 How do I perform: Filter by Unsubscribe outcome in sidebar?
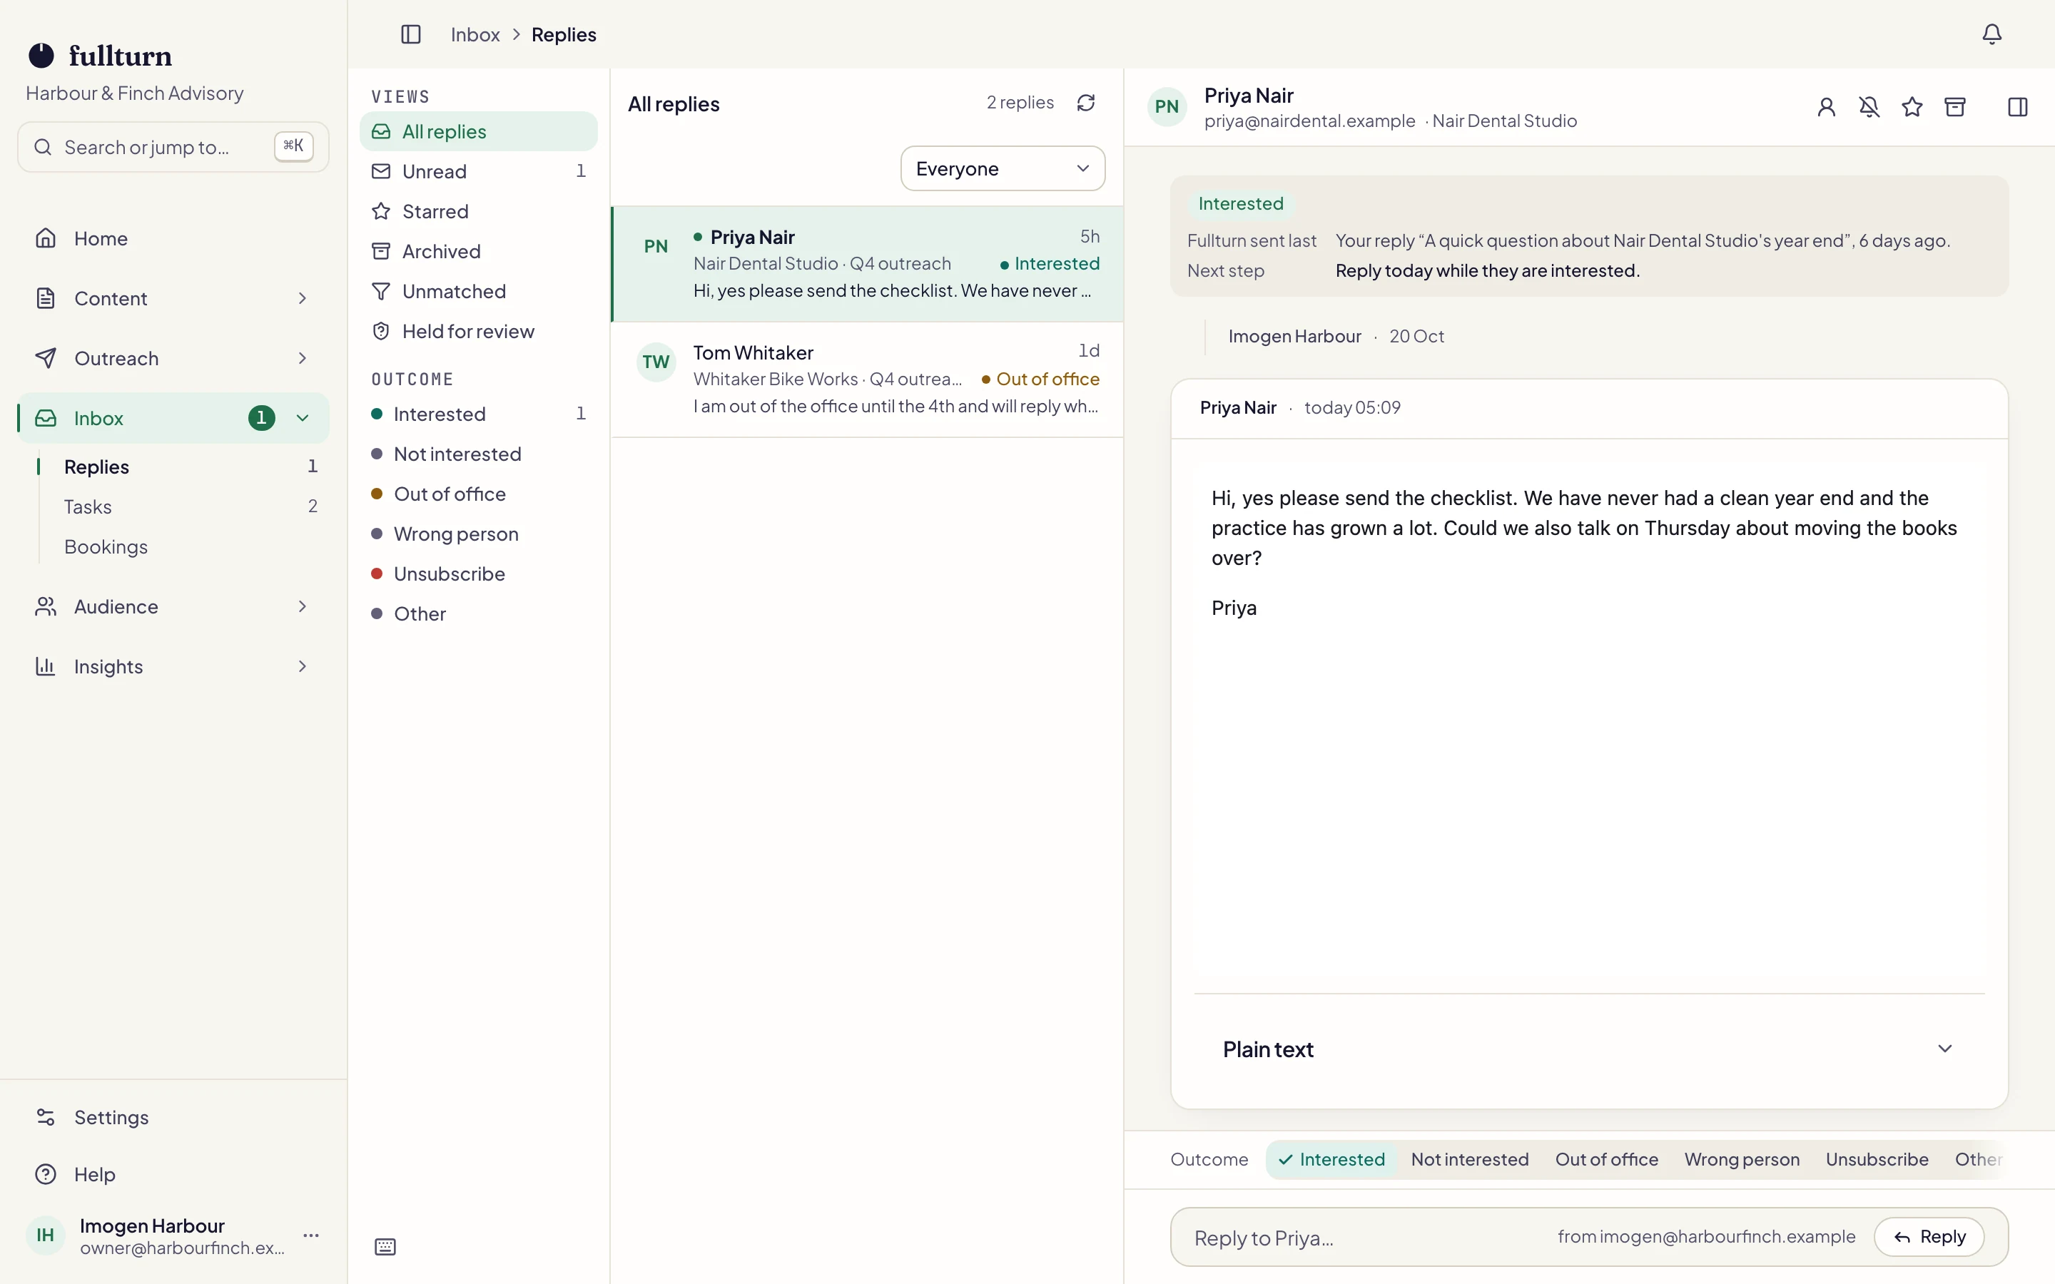(479, 574)
